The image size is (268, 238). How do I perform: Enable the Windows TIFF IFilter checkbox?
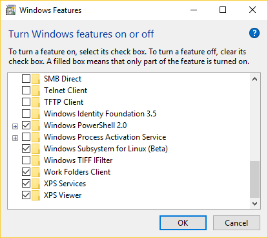point(26,160)
